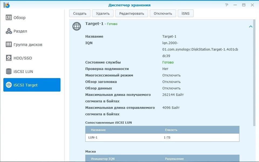
Task: Click the vertical scrollbar in details pane
Action: pyautogui.click(x=254, y=73)
